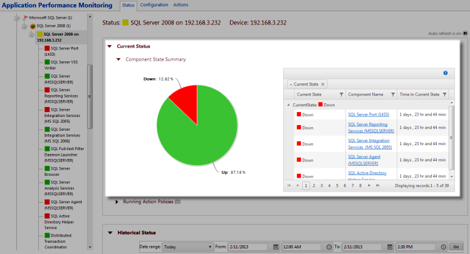The height and width of the screenshot is (254, 470).
Task: Open filter for Current State column
Action: tap(339, 94)
